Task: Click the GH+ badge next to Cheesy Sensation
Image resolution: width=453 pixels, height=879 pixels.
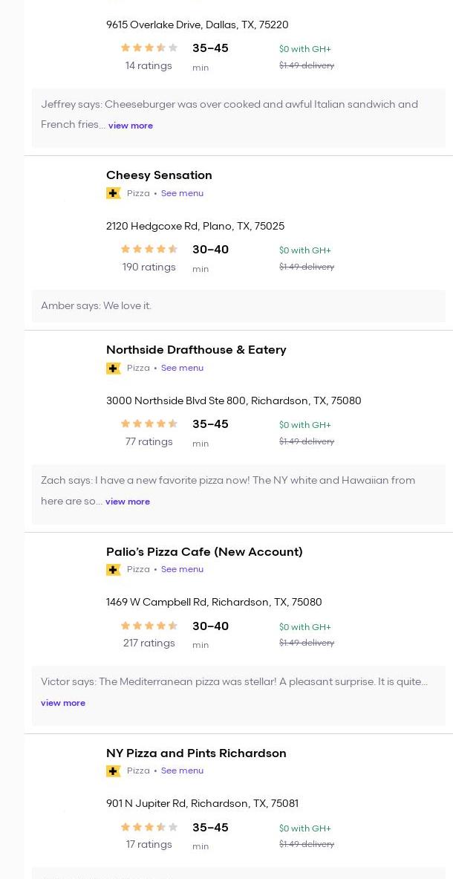Action: point(114,193)
